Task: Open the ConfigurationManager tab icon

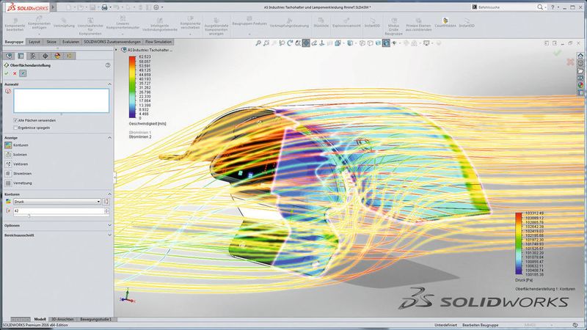Action: tap(33, 56)
